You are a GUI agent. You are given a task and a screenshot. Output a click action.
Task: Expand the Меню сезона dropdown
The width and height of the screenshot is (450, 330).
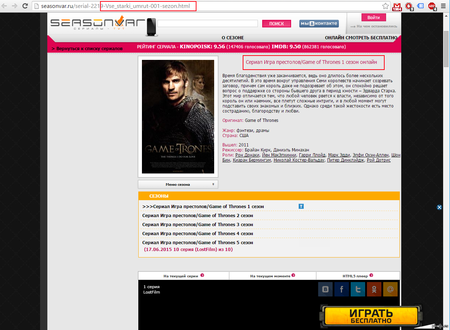(x=178, y=184)
